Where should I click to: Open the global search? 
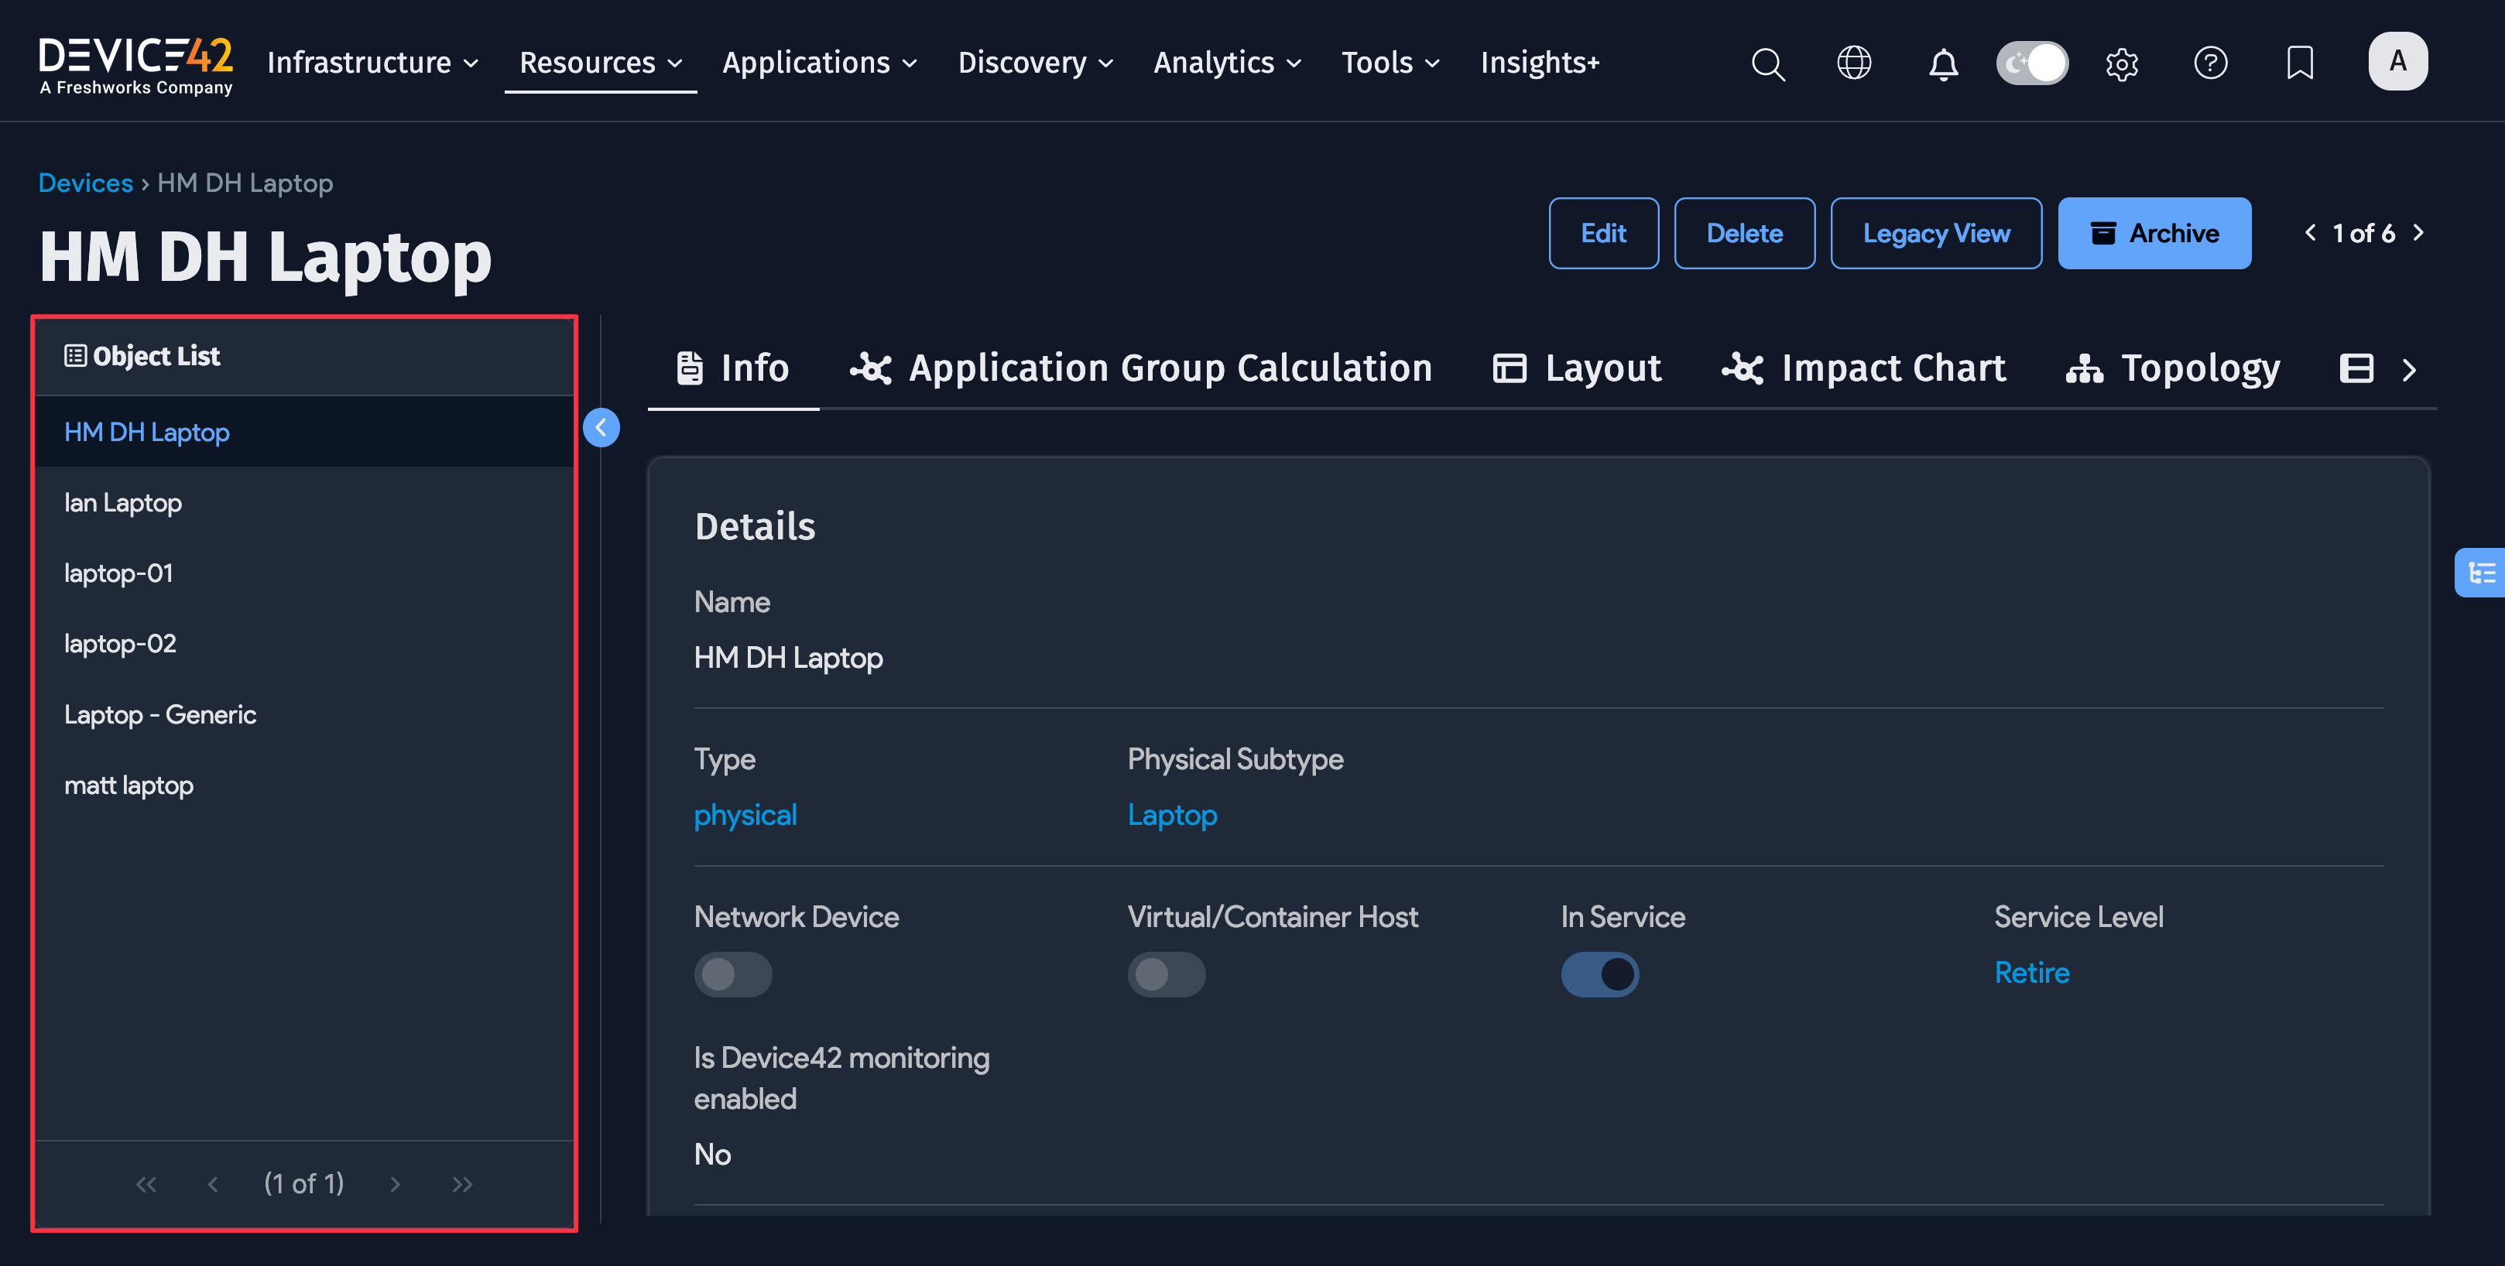pyautogui.click(x=1768, y=63)
